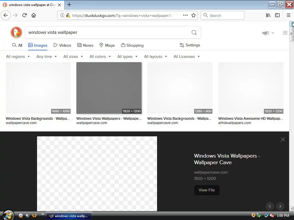
Task: Open wallpapercave.com link in detail panel
Action: [x=211, y=172]
